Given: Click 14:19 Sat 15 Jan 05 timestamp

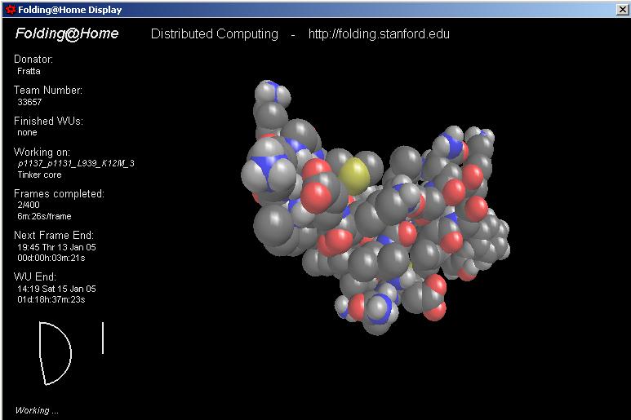Looking at the screenshot, I should [57, 289].
